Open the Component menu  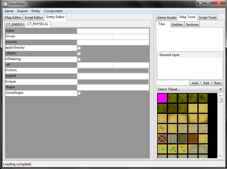coord(53,11)
